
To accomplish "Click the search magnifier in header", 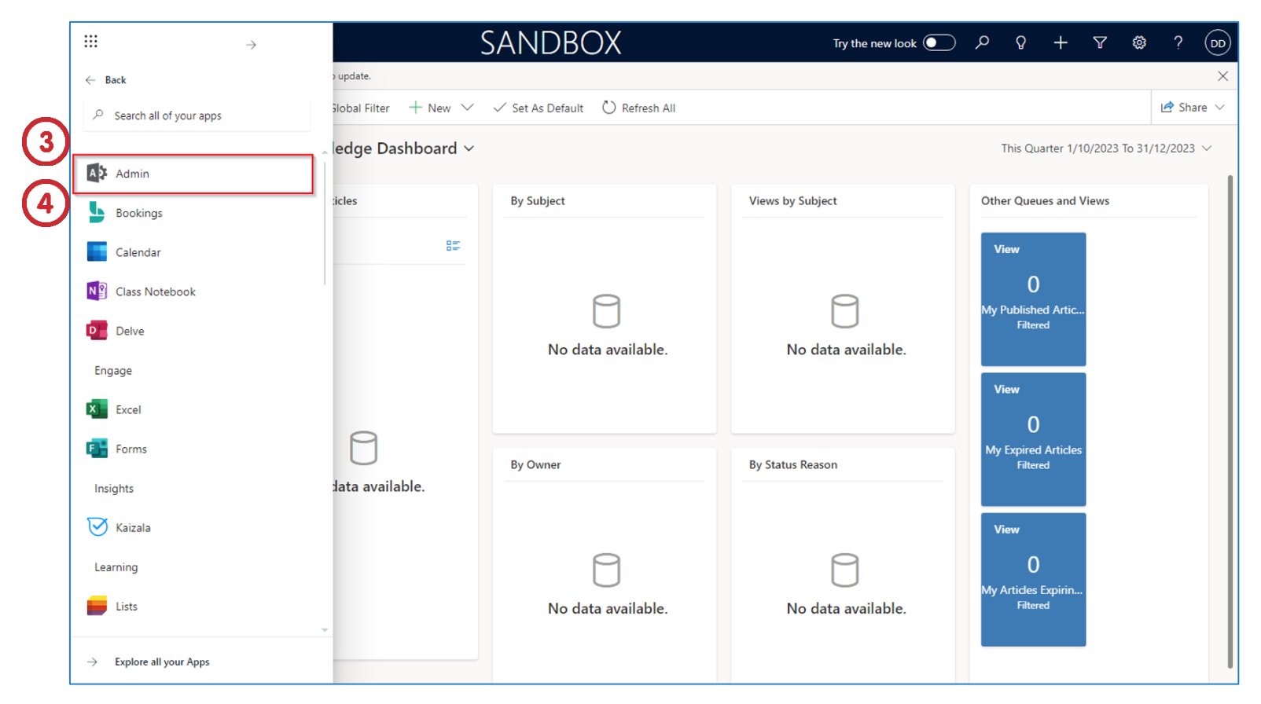I will [982, 43].
